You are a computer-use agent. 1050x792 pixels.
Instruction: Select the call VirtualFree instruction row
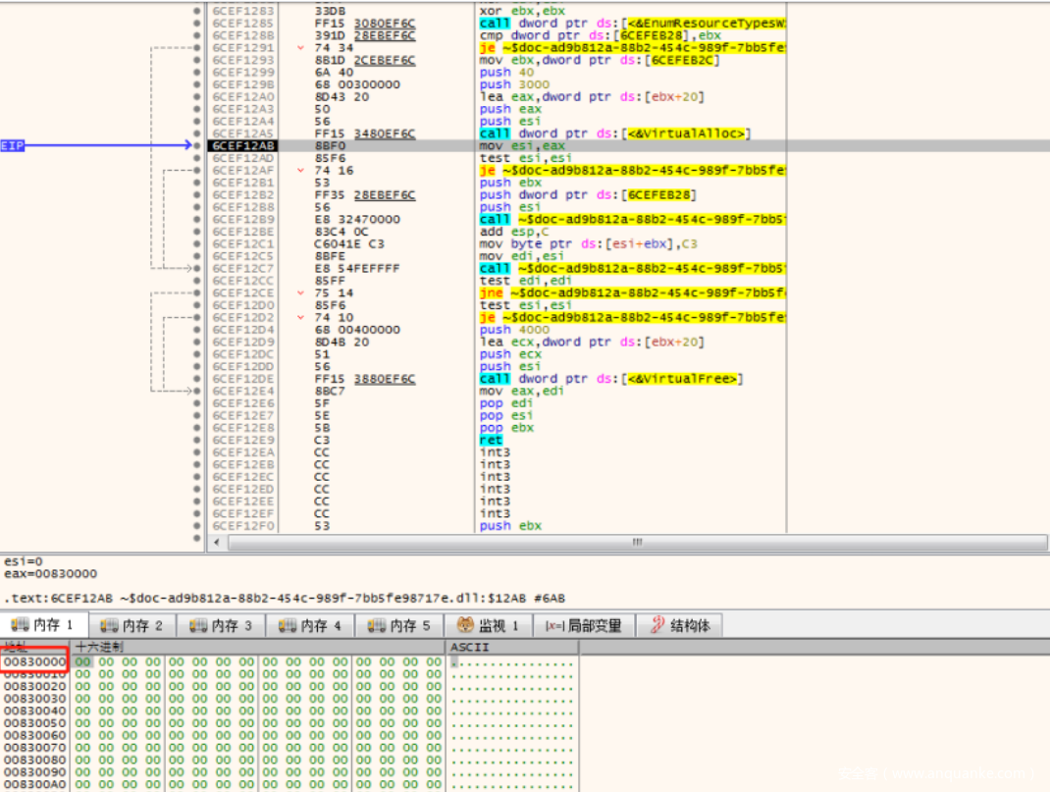click(610, 379)
